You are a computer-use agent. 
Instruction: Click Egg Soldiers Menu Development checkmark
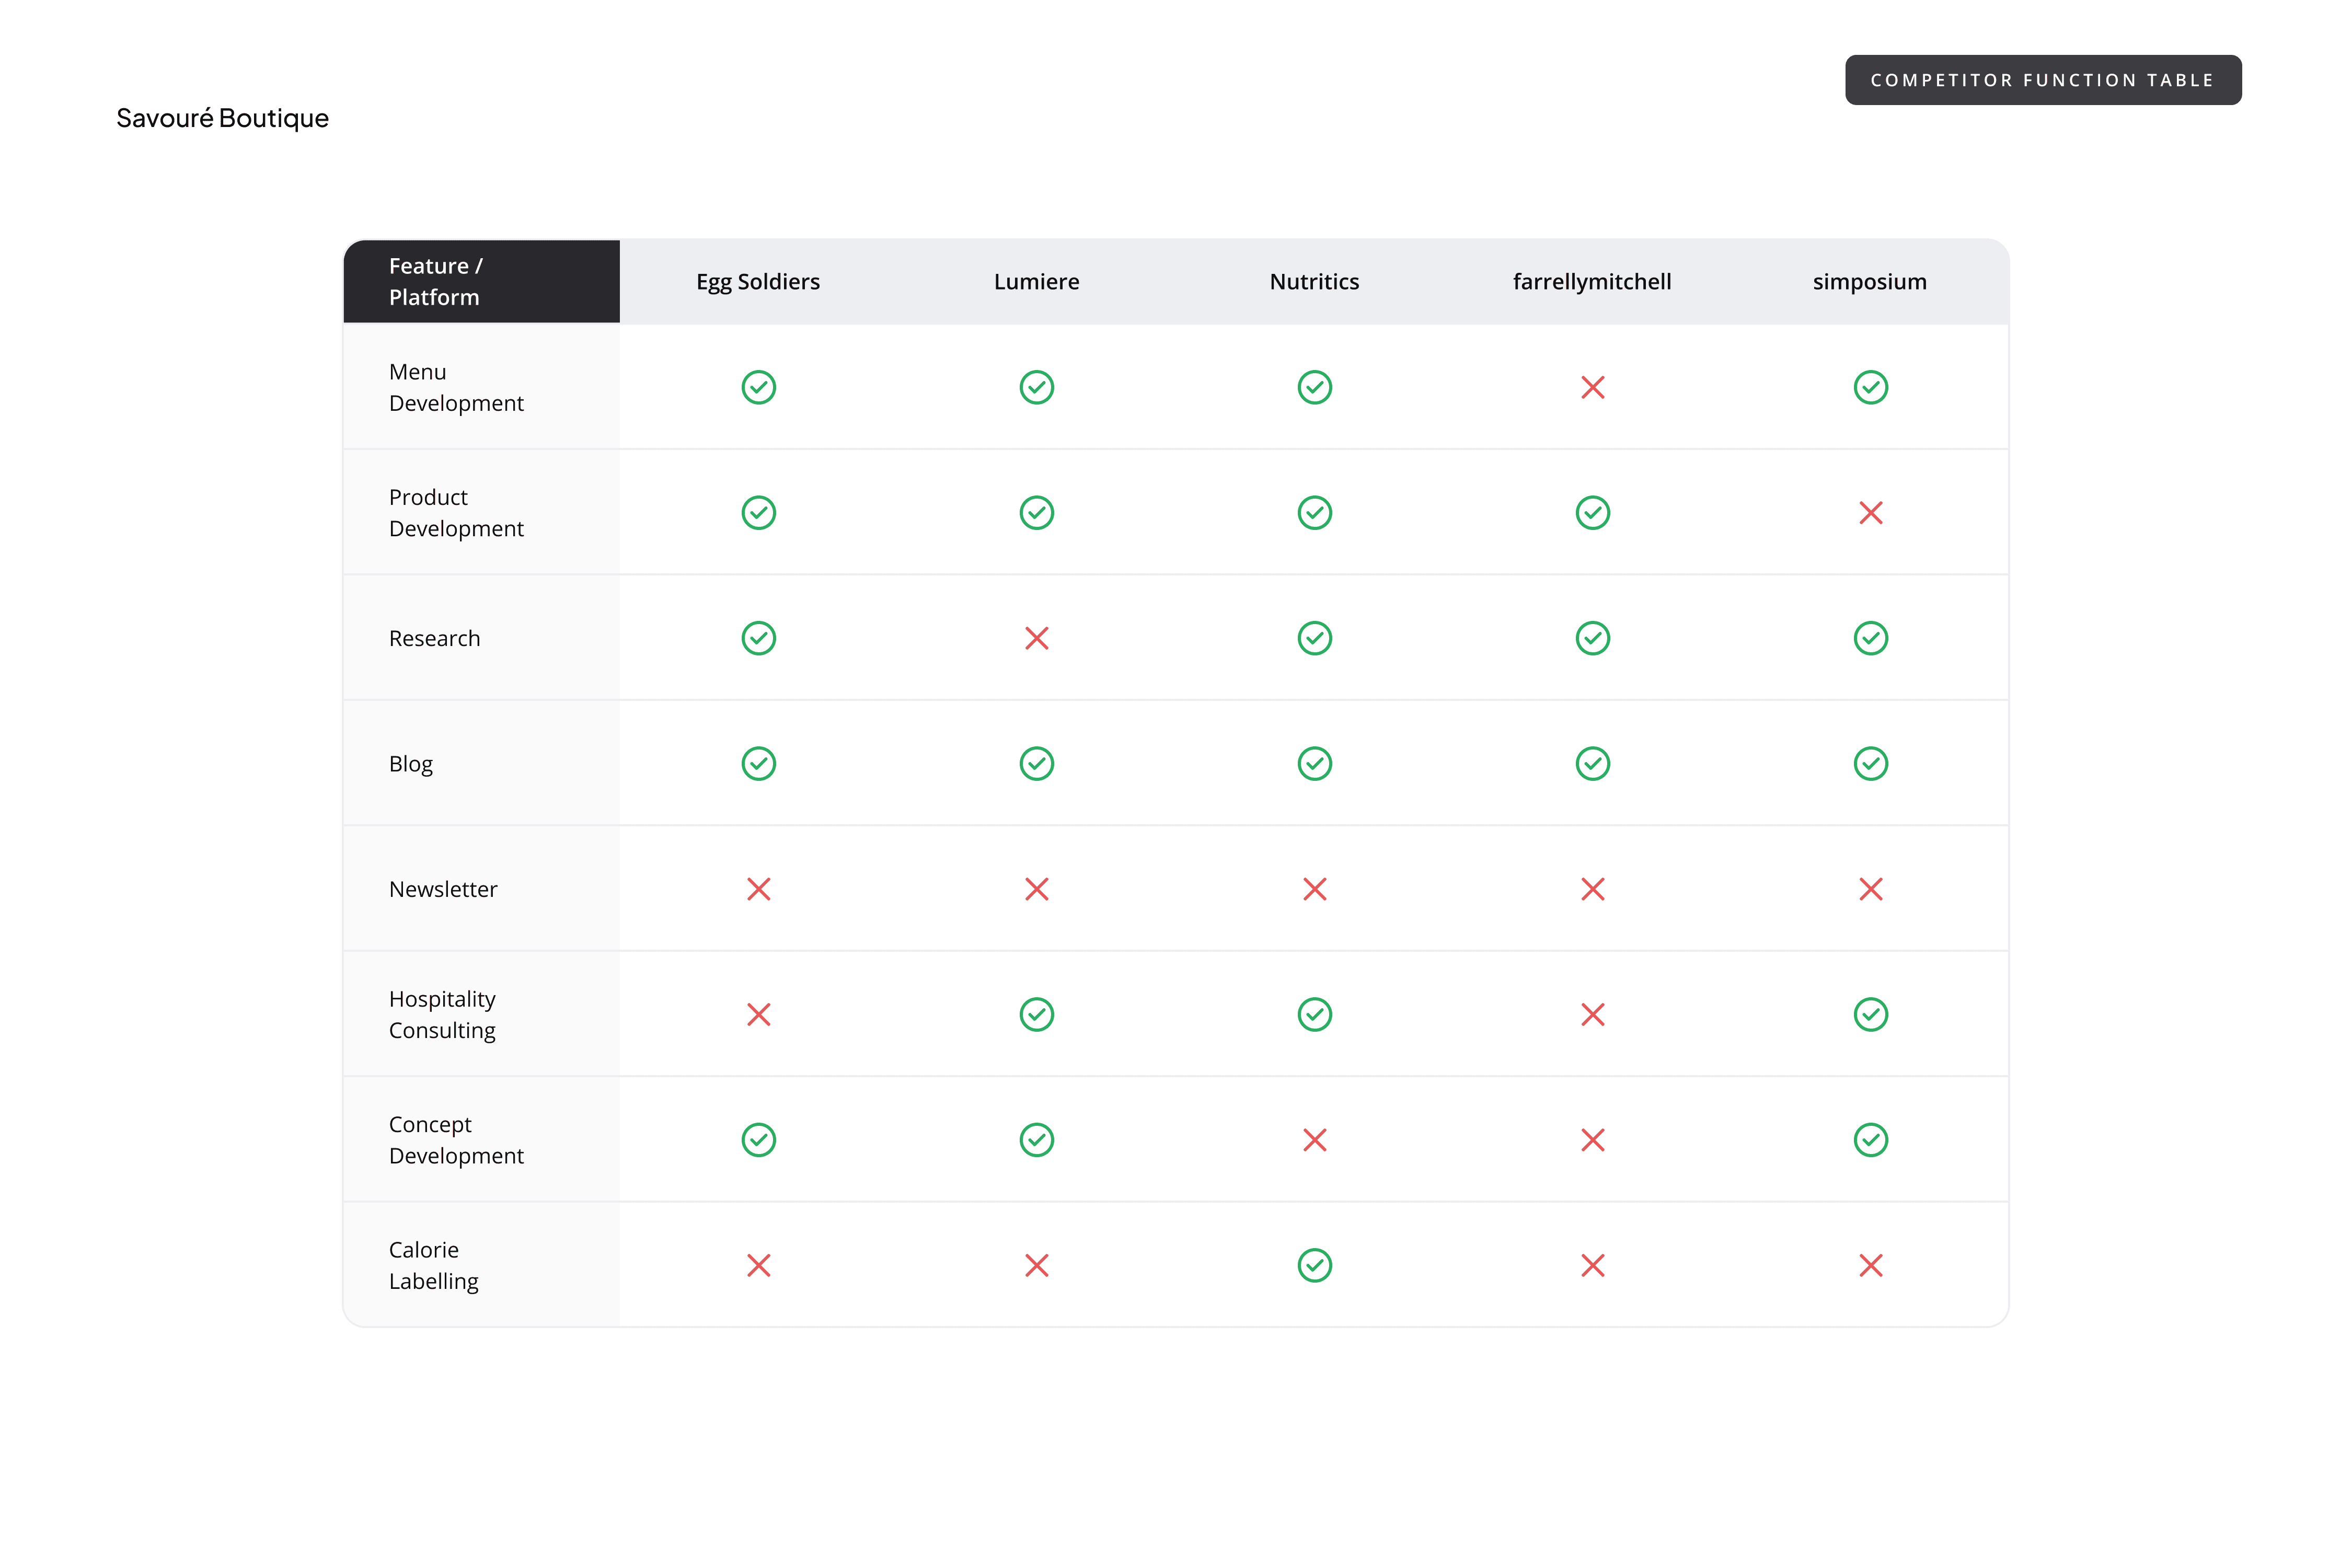(x=758, y=387)
